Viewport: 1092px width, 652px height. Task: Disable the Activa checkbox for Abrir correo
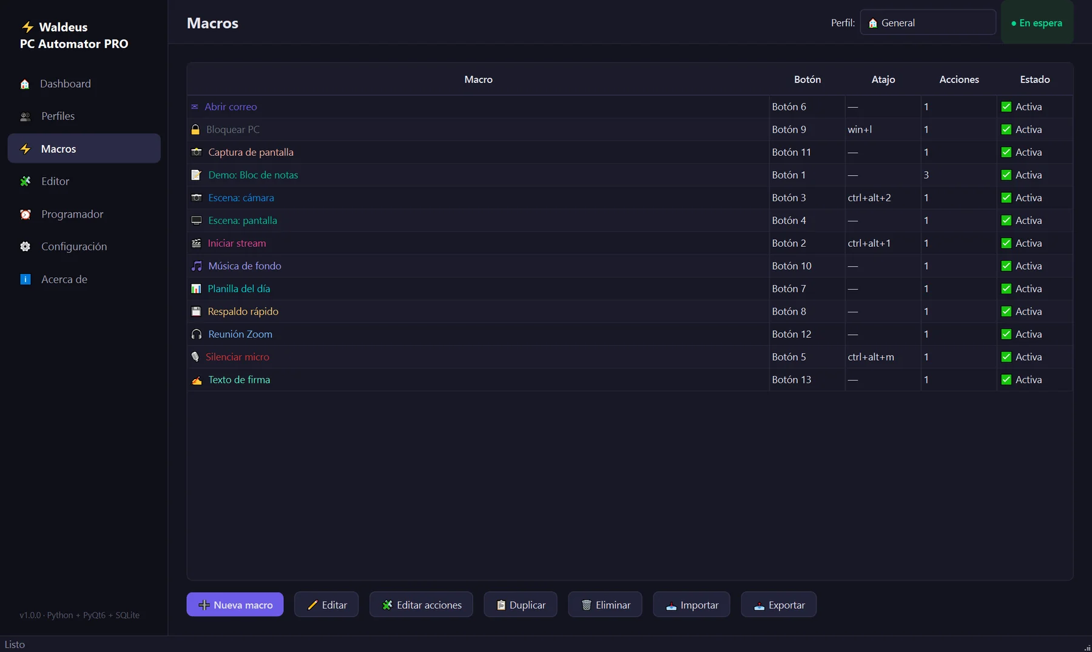pos(1006,107)
